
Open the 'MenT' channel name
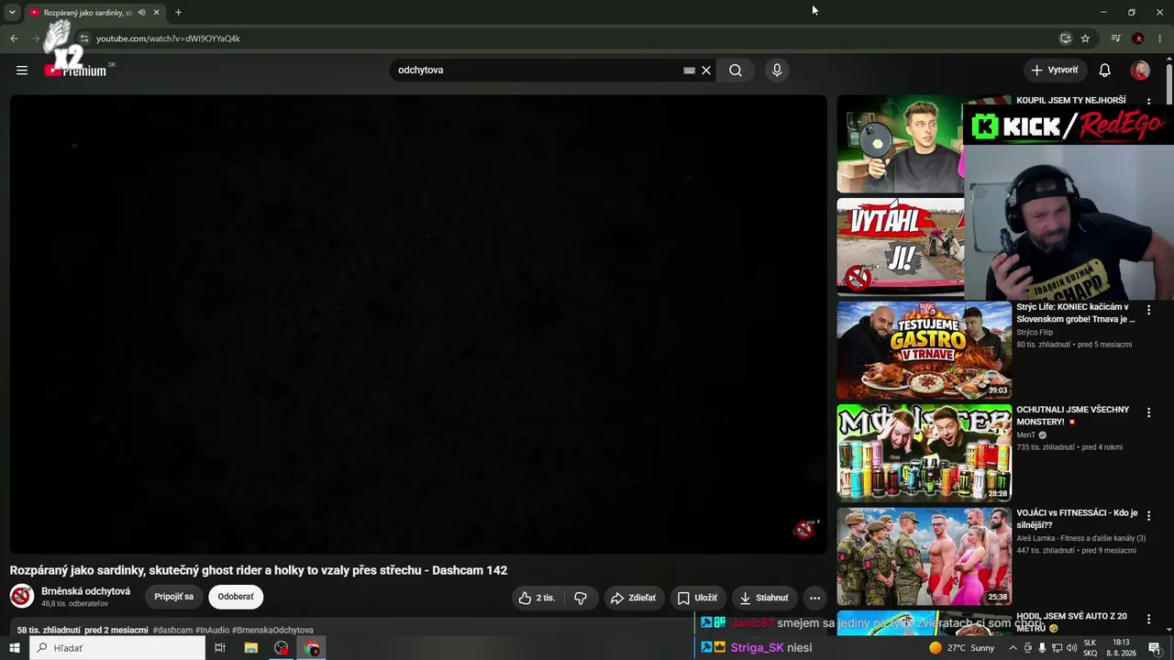click(x=1025, y=435)
